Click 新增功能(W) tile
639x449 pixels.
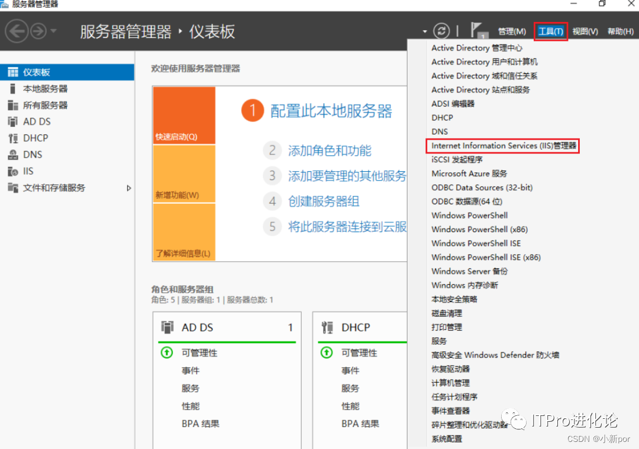(184, 174)
